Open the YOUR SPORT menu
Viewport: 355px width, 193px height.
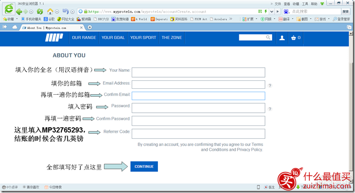[143, 38]
